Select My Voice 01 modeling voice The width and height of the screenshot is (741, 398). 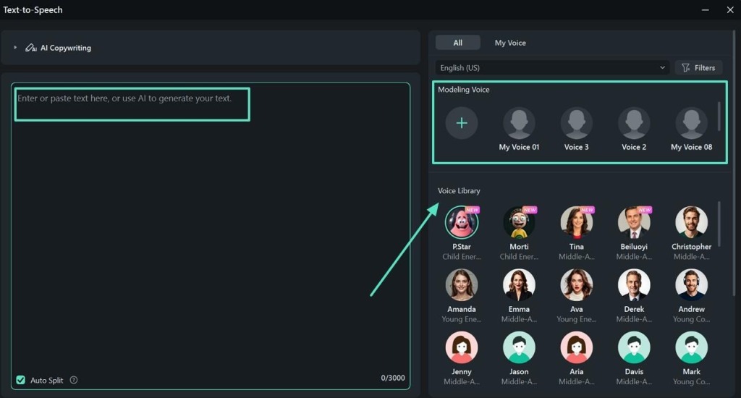519,124
